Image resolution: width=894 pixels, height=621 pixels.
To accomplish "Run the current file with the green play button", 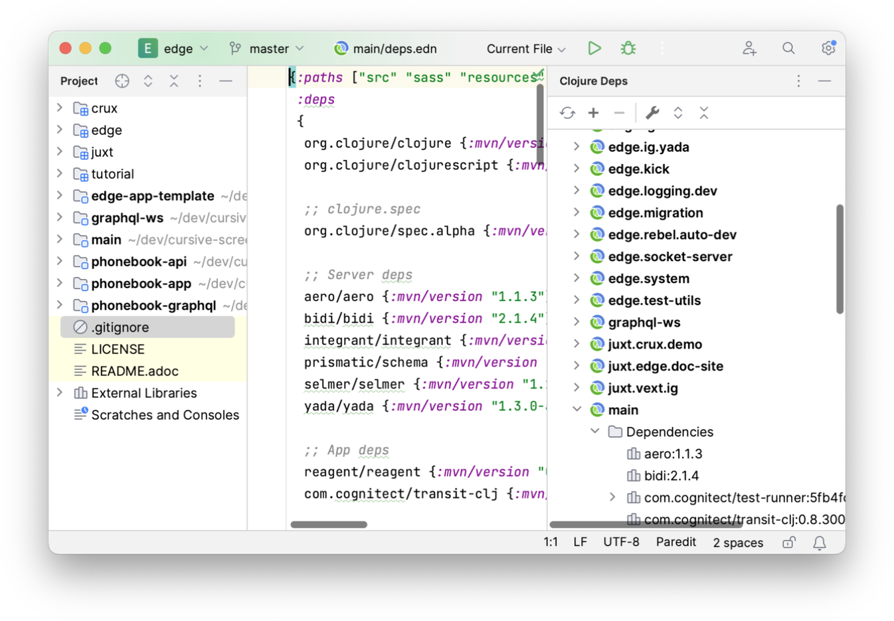I will click(x=594, y=48).
